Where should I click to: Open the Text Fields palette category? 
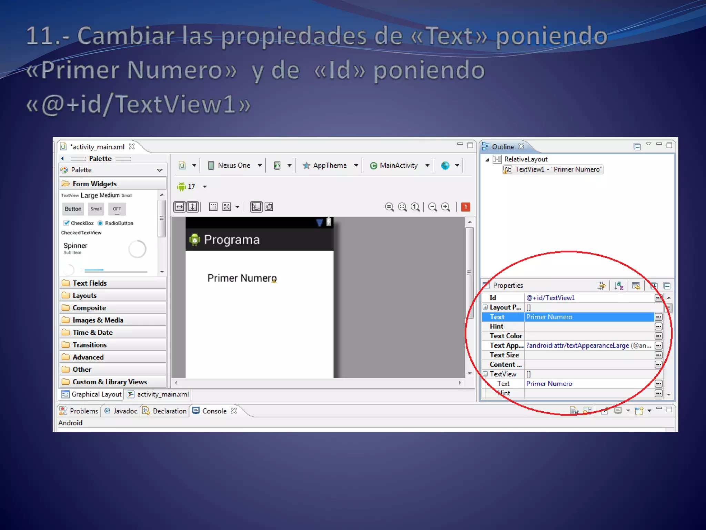pyautogui.click(x=90, y=283)
